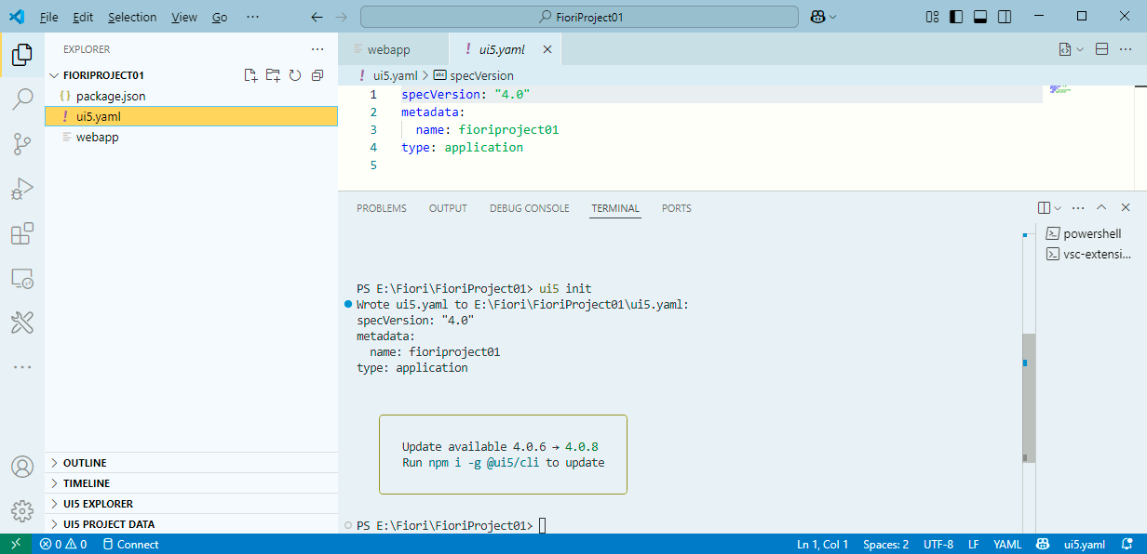
Task: Open the Extensions view
Action: (x=21, y=233)
